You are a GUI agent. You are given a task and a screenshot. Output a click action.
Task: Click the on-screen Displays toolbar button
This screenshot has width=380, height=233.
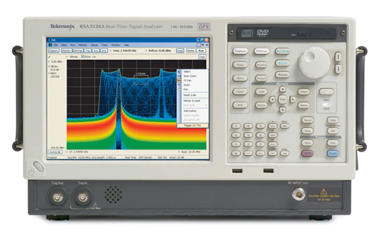click(x=53, y=51)
